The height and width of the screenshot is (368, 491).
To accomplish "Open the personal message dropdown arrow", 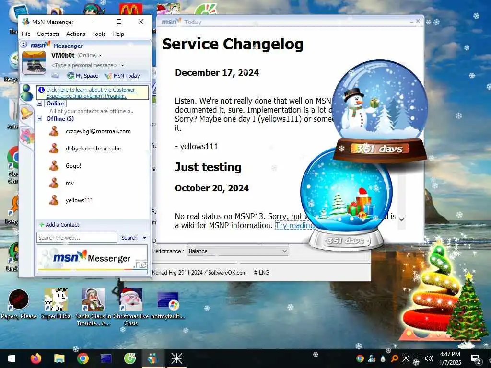I will [122, 65].
